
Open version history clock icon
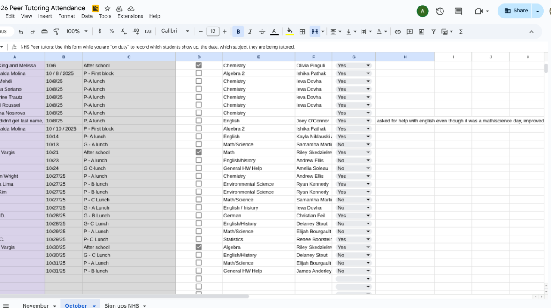coord(440,11)
